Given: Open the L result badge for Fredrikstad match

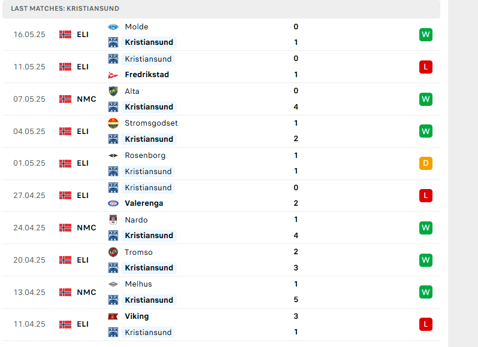Looking at the screenshot, I should coord(425,66).
